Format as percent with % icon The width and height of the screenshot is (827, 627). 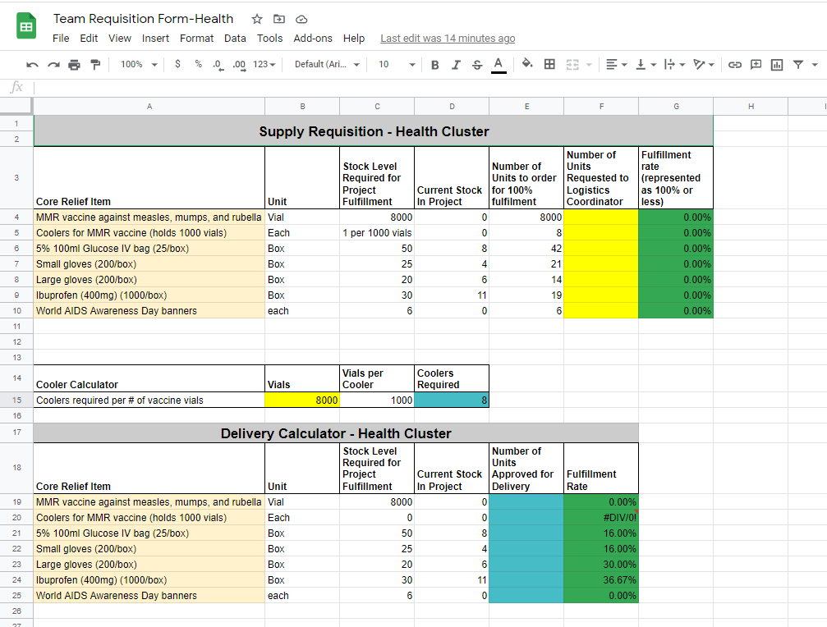198,64
